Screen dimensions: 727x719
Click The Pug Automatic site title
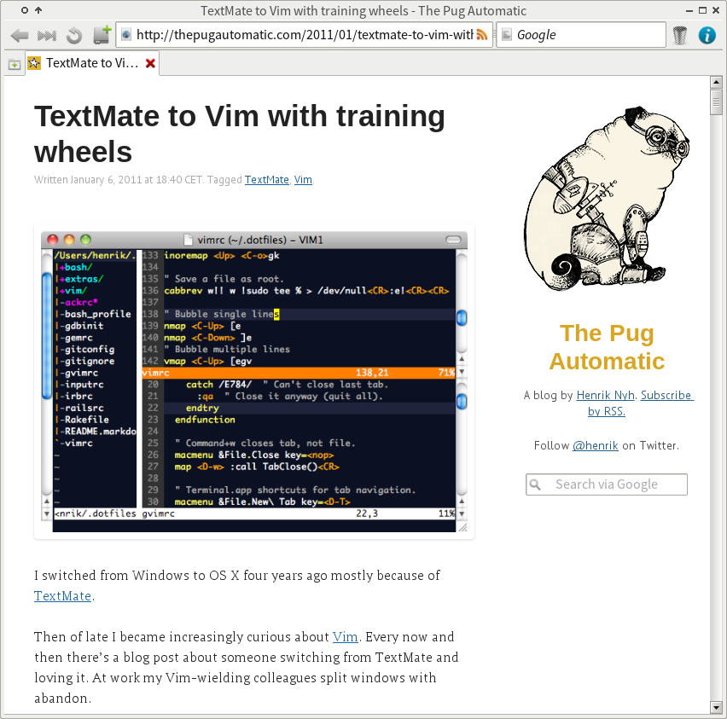point(607,347)
